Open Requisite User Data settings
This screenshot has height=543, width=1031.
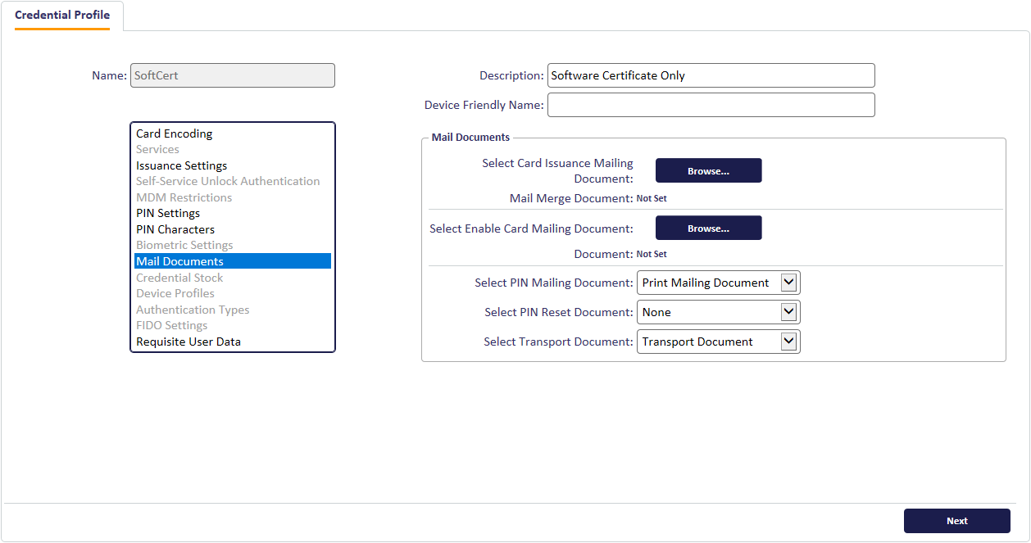point(189,342)
